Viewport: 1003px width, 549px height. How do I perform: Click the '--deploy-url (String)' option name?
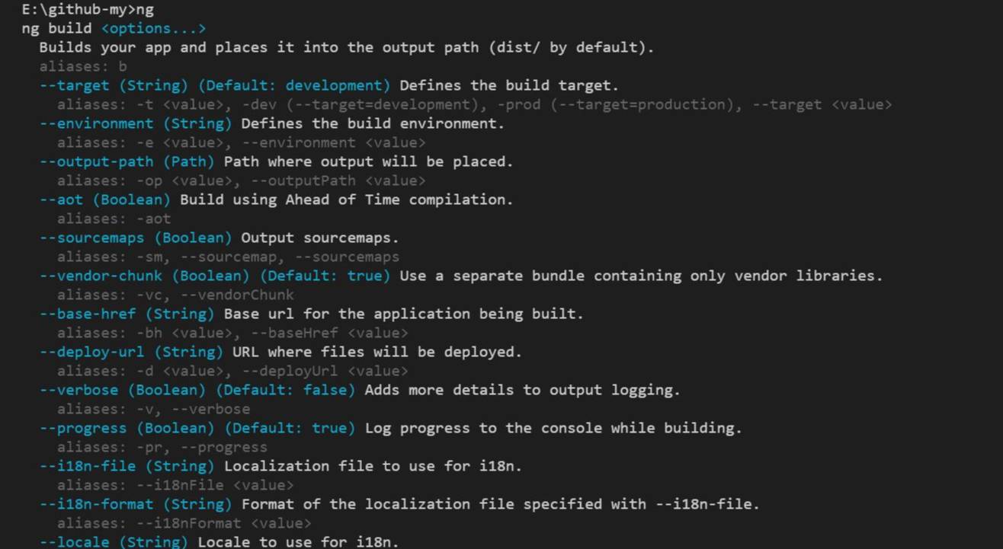131,352
